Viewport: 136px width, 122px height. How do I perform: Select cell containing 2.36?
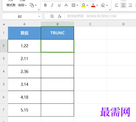24,71
